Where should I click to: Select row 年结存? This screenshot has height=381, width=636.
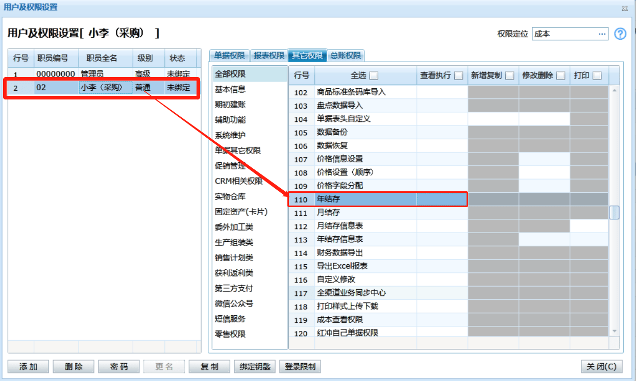coord(449,199)
